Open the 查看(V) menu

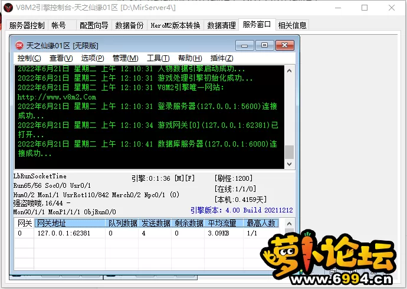coord(61,58)
